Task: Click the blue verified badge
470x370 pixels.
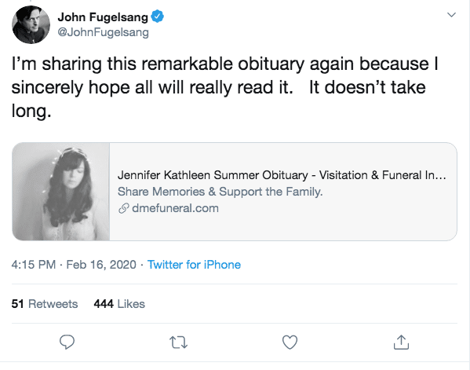Action: point(158,16)
